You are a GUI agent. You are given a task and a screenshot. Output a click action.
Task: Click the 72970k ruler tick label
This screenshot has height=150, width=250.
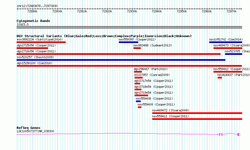click(x=232, y=11)
